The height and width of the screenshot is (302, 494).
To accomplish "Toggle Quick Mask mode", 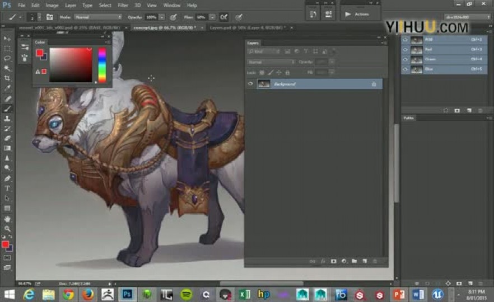I will click(7, 258).
